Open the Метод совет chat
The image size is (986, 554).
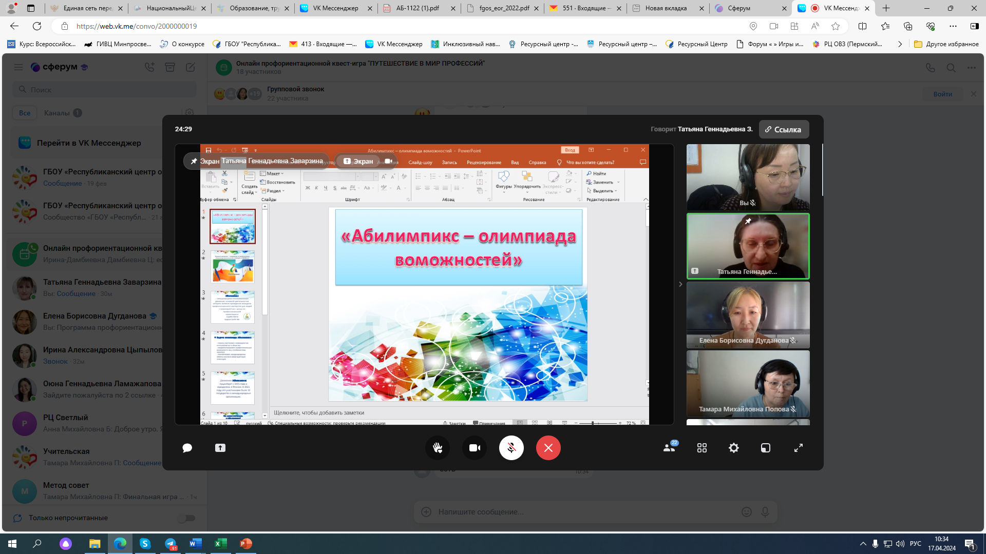(x=105, y=491)
